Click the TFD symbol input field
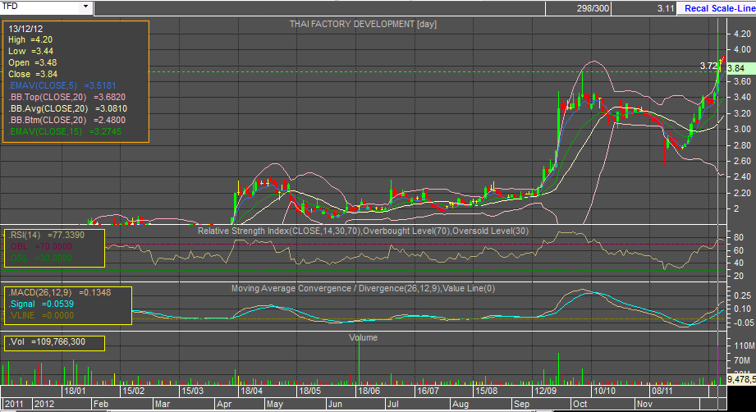This screenshot has height=412, width=756. pos(40,7)
